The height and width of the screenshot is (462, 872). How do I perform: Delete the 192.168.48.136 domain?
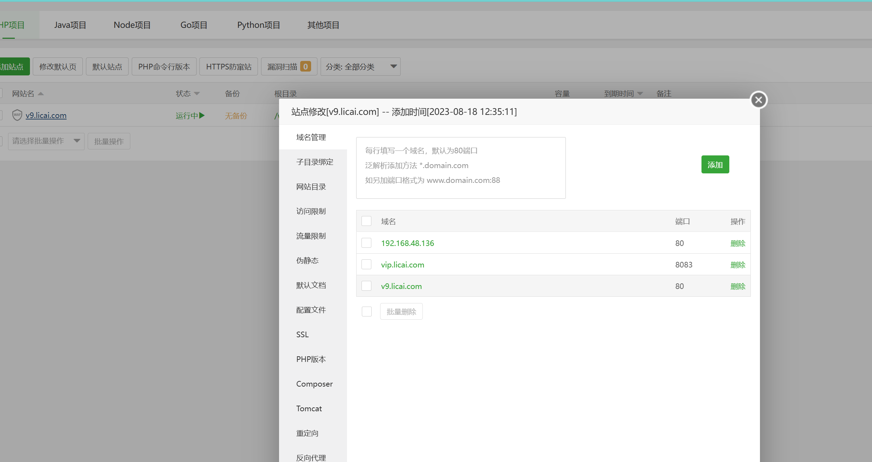pyautogui.click(x=738, y=243)
